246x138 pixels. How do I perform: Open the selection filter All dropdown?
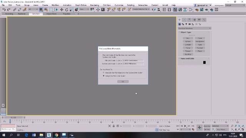click(33, 9)
